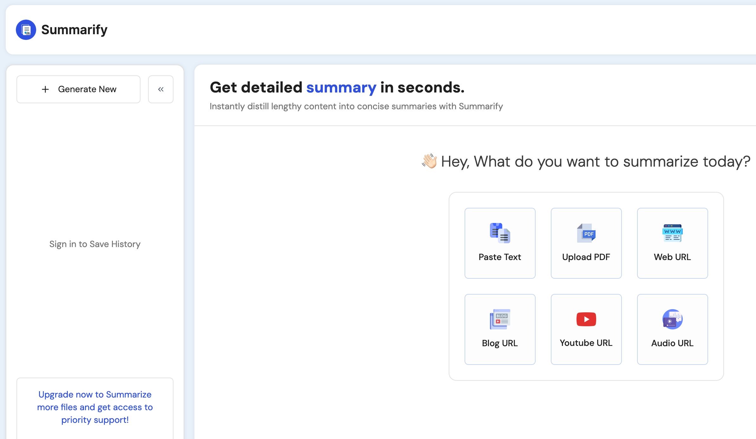Open the Summarify brand name link
Image resolution: width=756 pixels, height=439 pixels.
click(74, 30)
